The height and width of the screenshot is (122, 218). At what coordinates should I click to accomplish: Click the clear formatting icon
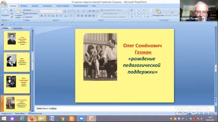point(73,11)
